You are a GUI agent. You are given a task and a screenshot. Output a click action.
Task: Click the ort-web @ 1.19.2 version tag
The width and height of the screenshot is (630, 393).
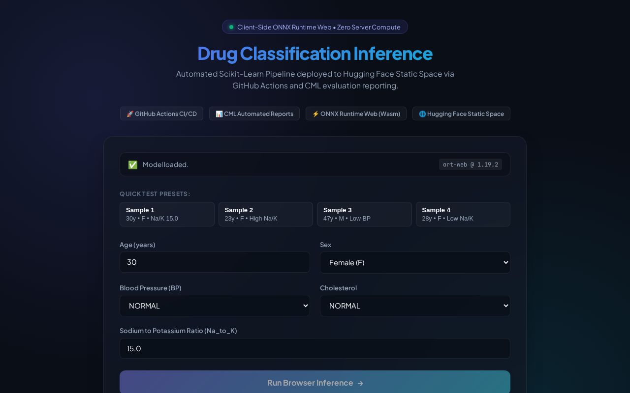coord(471,165)
